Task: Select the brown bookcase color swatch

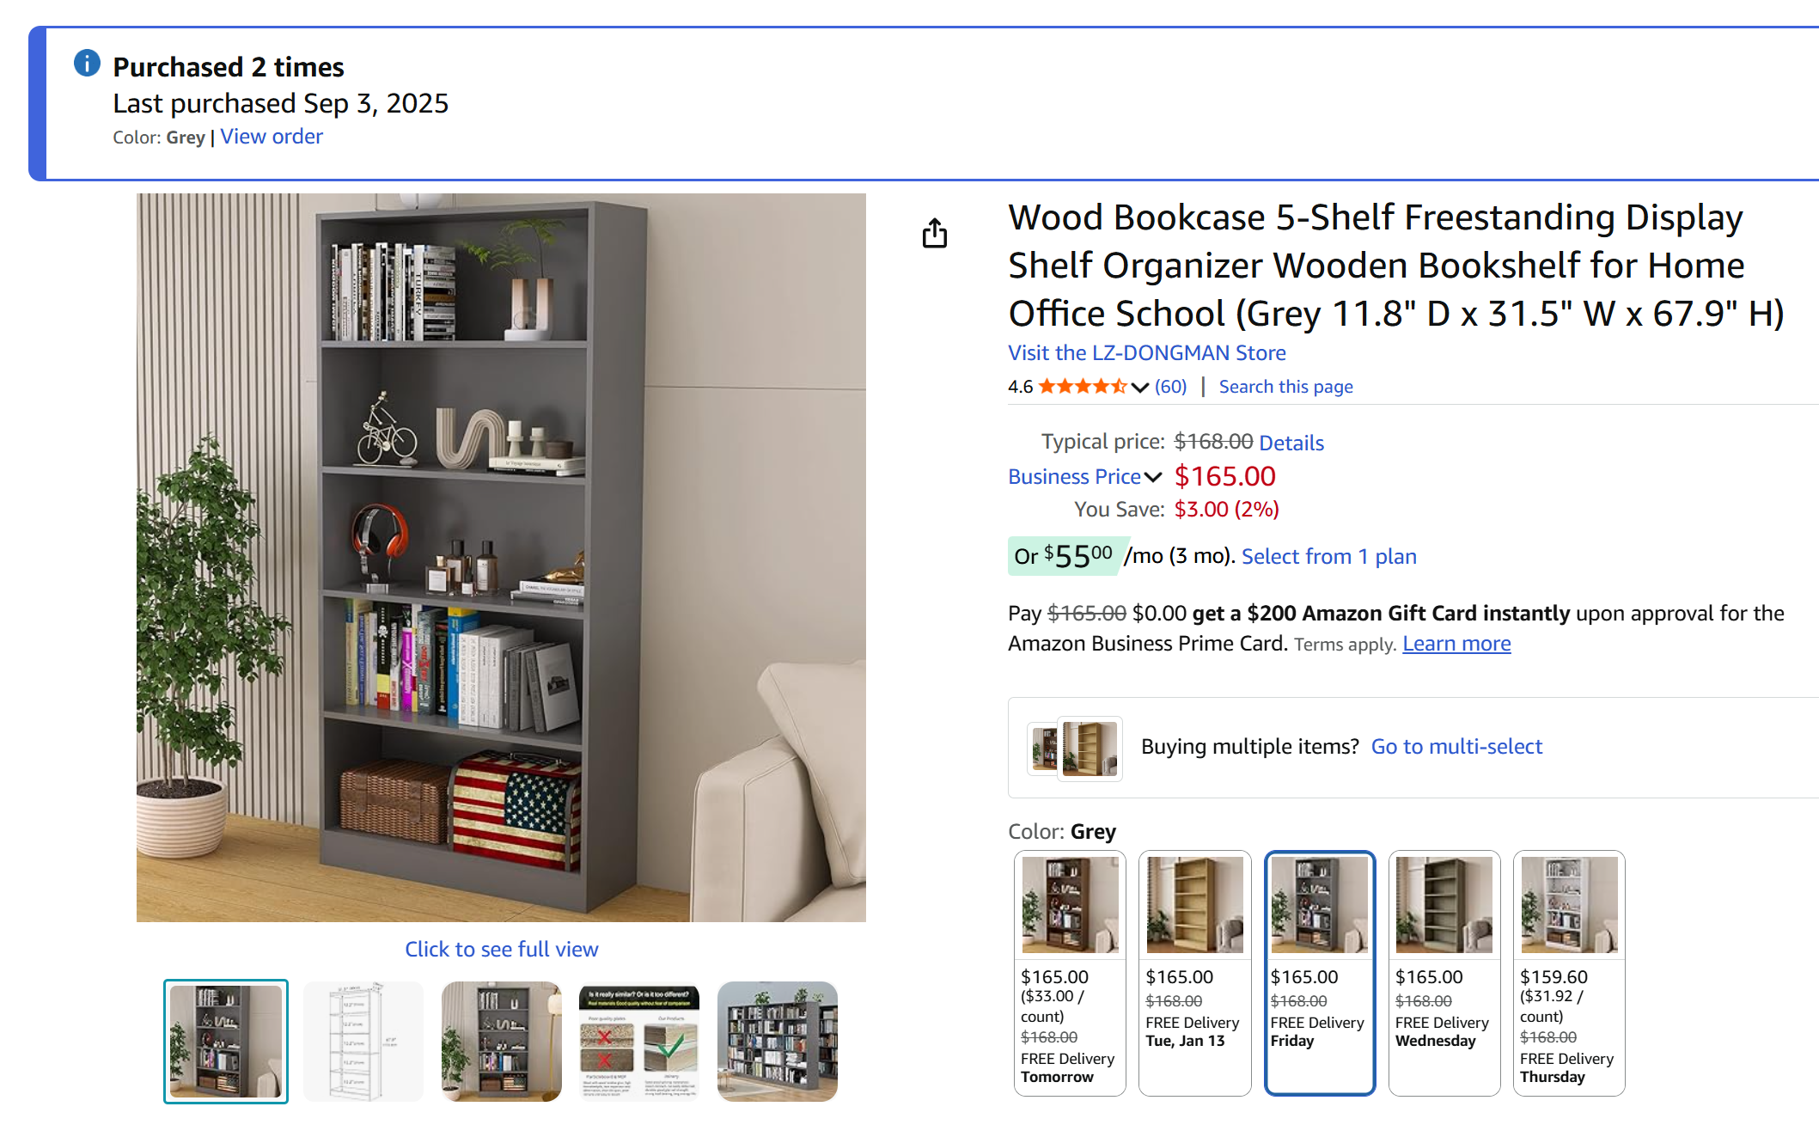Action: 1070,905
